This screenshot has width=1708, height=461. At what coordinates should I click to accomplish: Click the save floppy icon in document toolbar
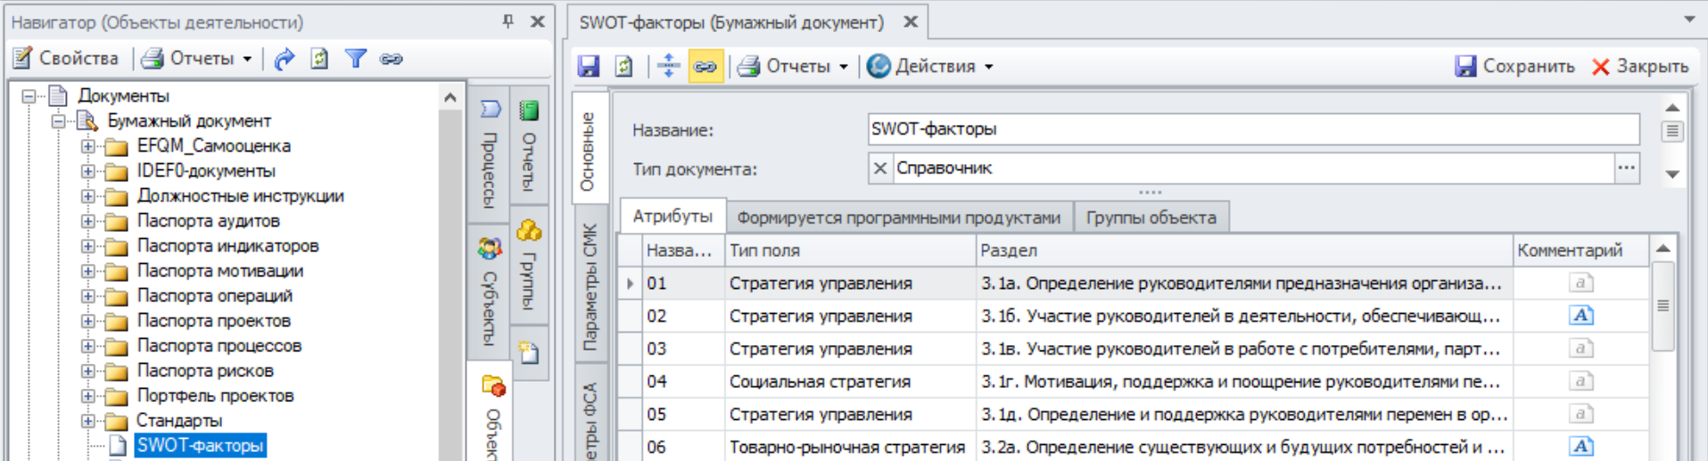589,67
